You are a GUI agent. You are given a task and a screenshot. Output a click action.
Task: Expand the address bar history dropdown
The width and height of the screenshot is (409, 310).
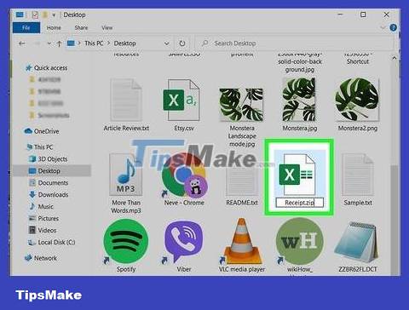pos(167,43)
